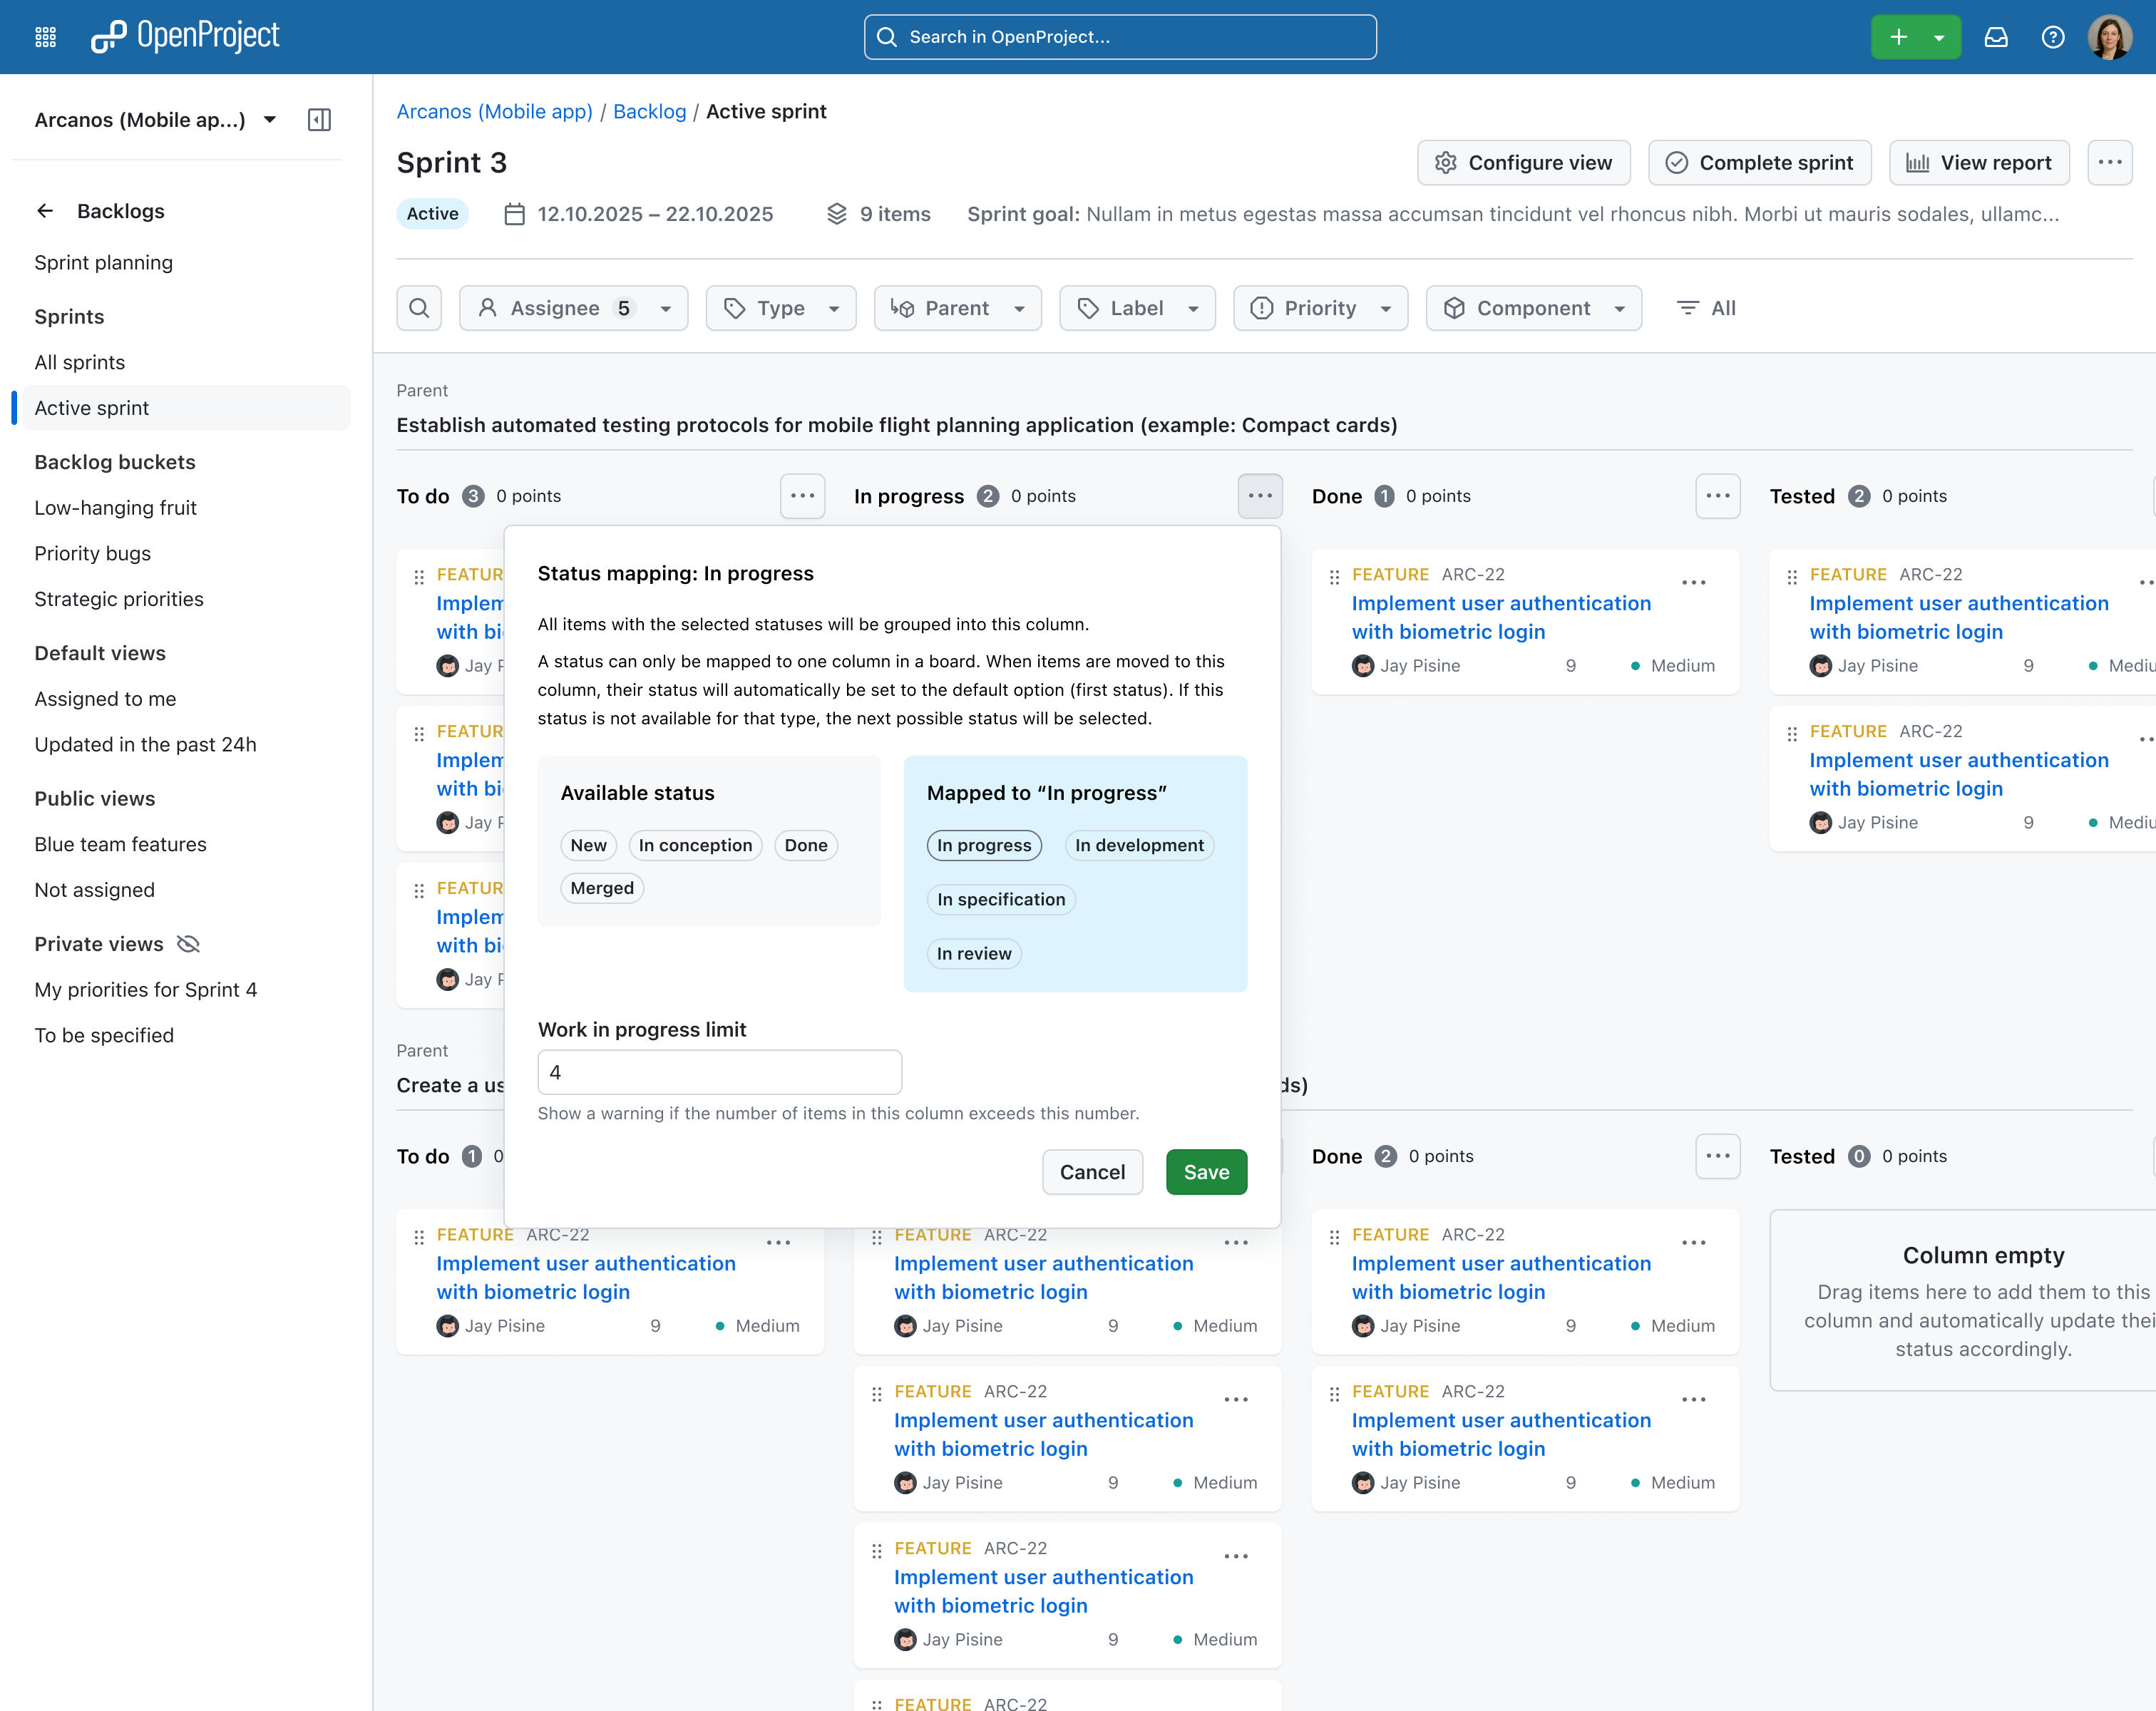Open the help menu

click(x=2053, y=36)
